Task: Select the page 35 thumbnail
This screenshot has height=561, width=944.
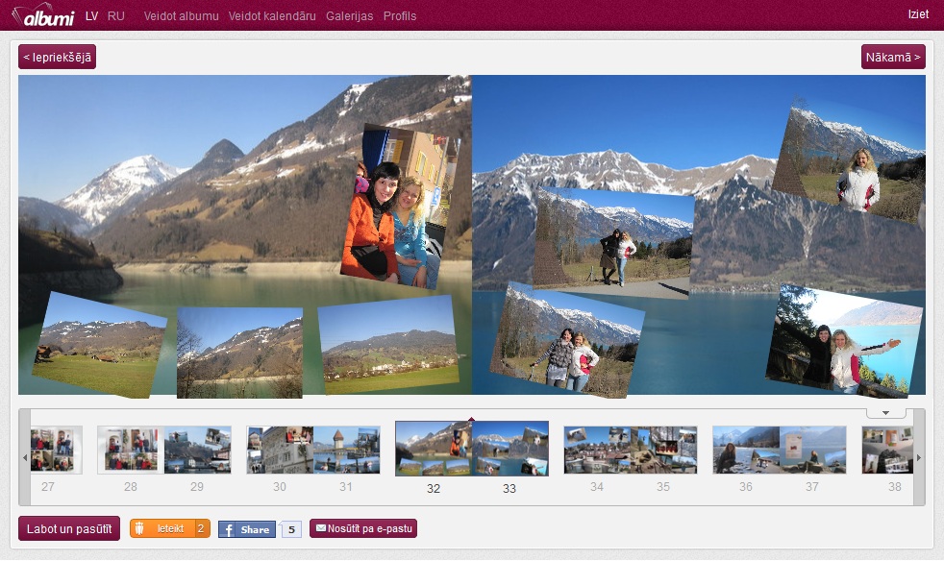Action: click(664, 449)
